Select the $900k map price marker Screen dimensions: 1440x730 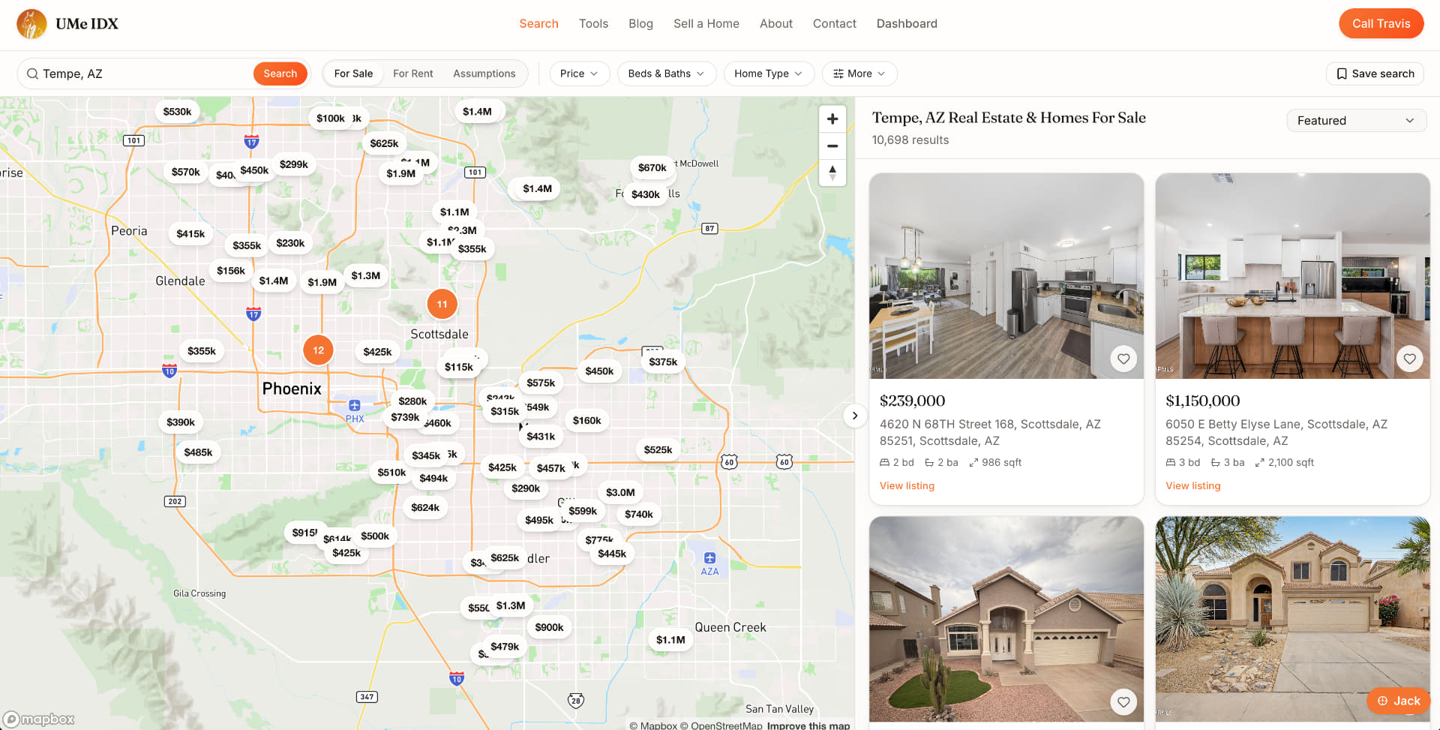point(549,627)
